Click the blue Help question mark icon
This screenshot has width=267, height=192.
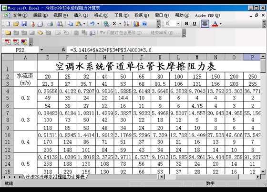(144, 24)
